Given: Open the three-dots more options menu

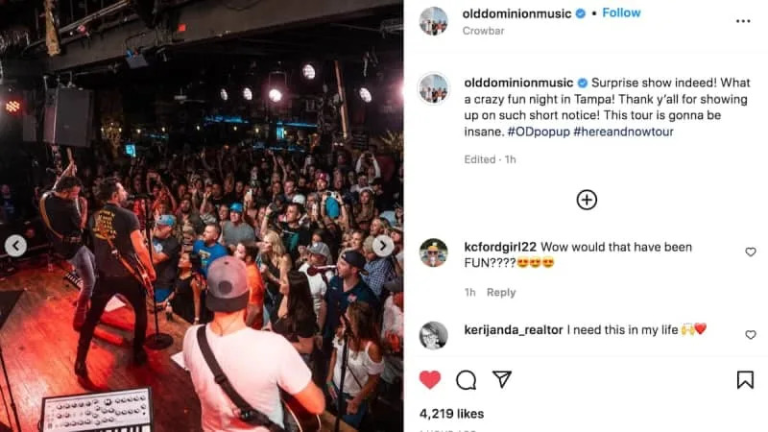Looking at the screenshot, I should [743, 21].
